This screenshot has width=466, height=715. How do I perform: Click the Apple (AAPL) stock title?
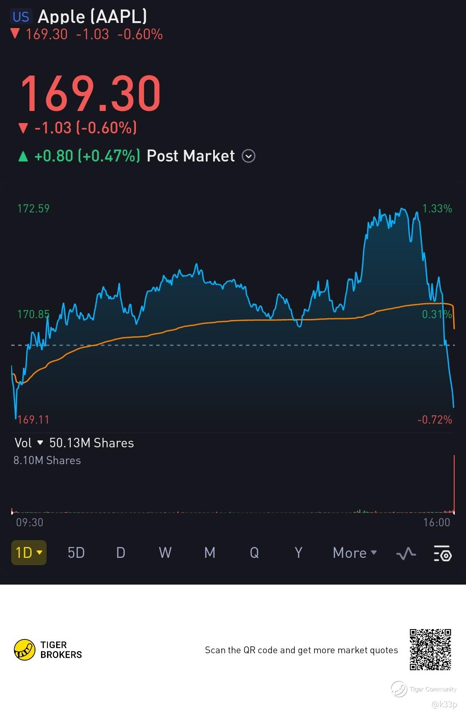click(x=92, y=17)
